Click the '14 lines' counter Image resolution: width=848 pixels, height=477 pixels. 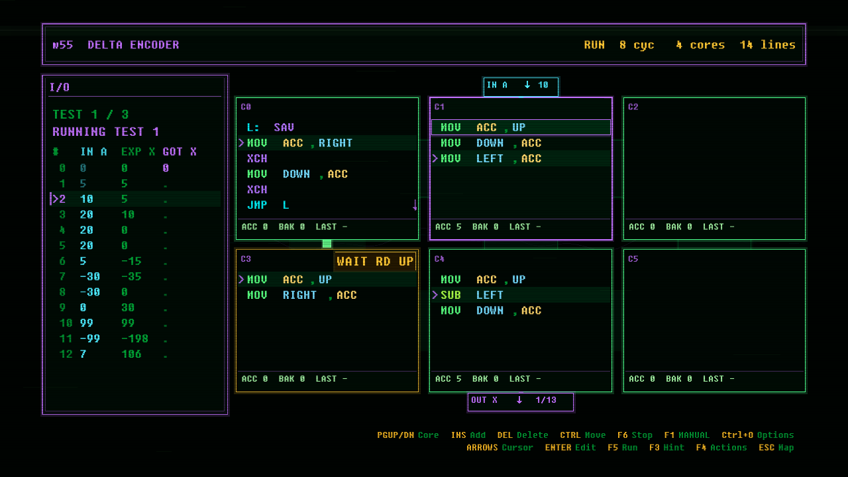tap(768, 45)
